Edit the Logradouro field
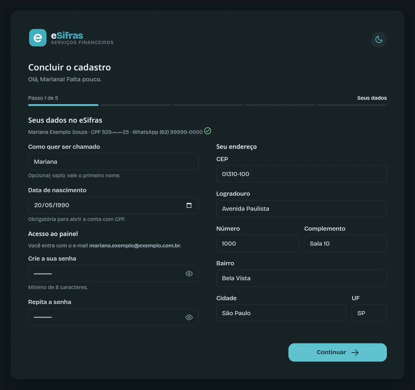The width and height of the screenshot is (415, 390). (302, 209)
